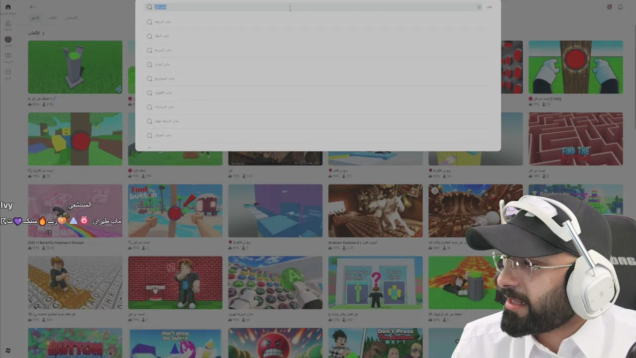636x358 pixels.
Task: Switch to the الأشهر tab
Action: pyautogui.click(x=35, y=18)
